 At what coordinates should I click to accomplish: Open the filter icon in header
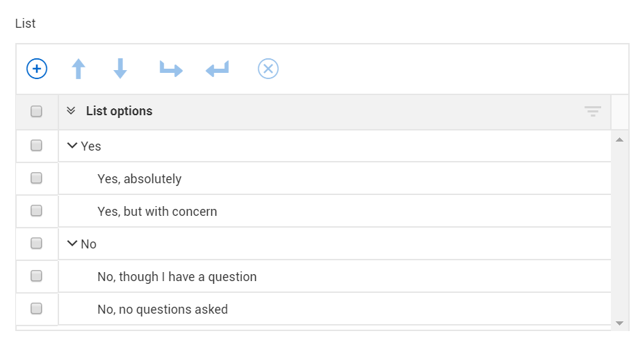(x=592, y=111)
